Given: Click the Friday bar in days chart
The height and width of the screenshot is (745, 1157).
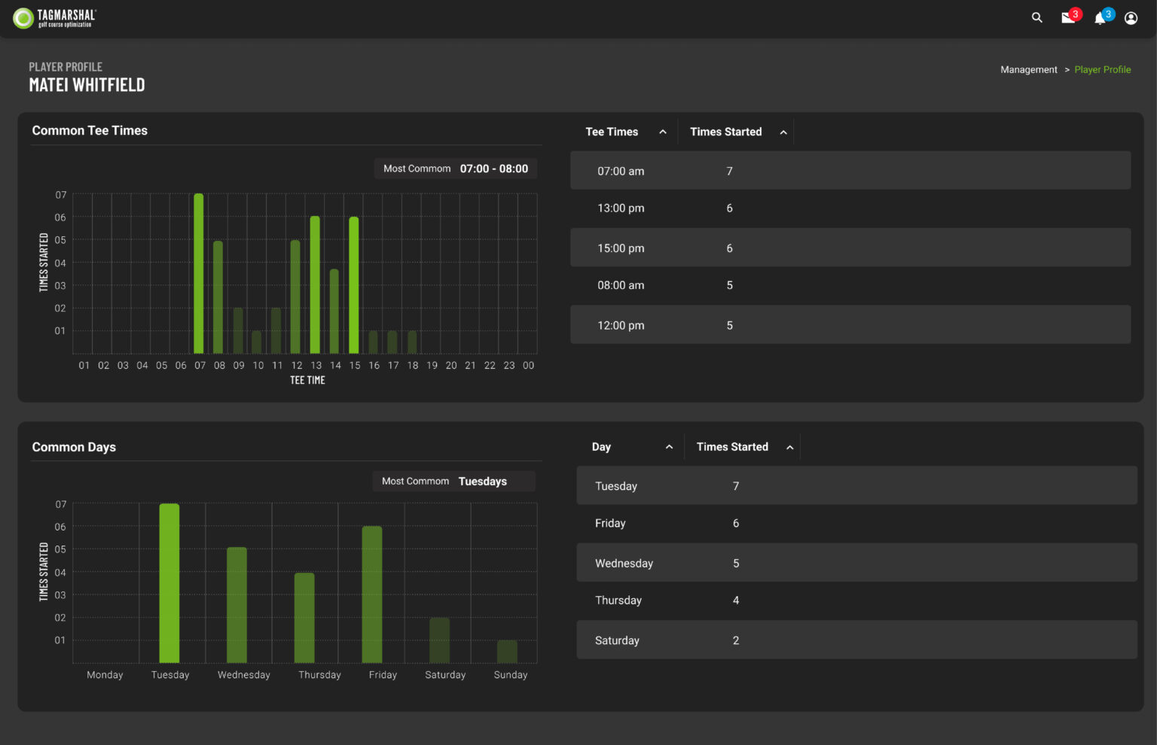Looking at the screenshot, I should [x=372, y=594].
